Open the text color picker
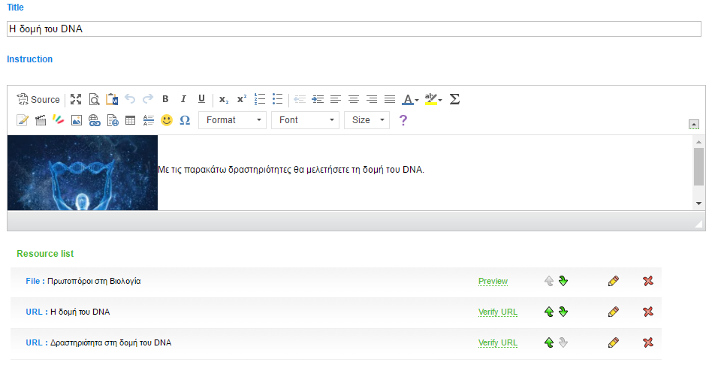715x371 pixels. tap(410, 99)
